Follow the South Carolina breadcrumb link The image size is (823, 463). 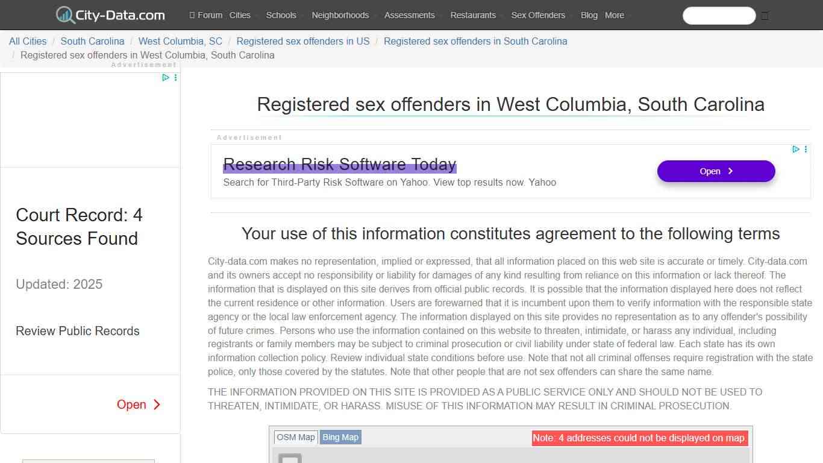[92, 41]
